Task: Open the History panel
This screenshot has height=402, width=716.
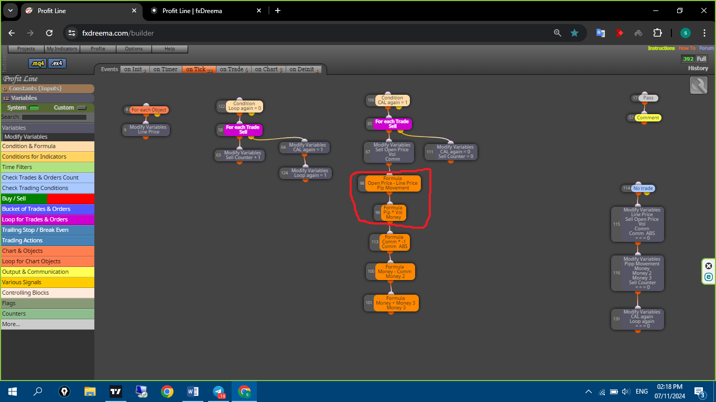Action: tap(698, 69)
